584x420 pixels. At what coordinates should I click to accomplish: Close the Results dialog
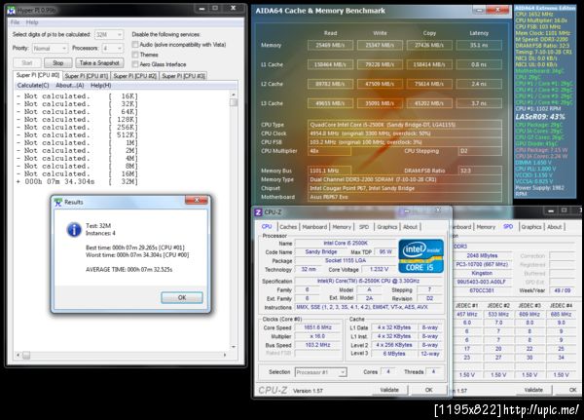(197, 201)
